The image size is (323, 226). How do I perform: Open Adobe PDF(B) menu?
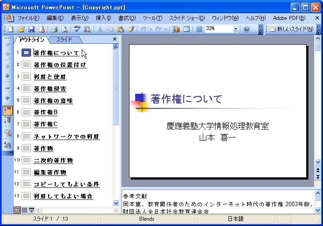(x=289, y=18)
